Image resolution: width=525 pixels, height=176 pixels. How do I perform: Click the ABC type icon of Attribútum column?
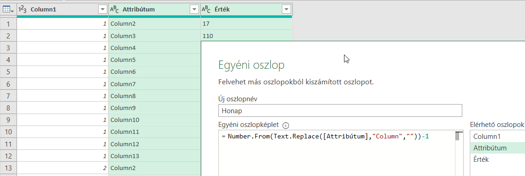coord(115,10)
